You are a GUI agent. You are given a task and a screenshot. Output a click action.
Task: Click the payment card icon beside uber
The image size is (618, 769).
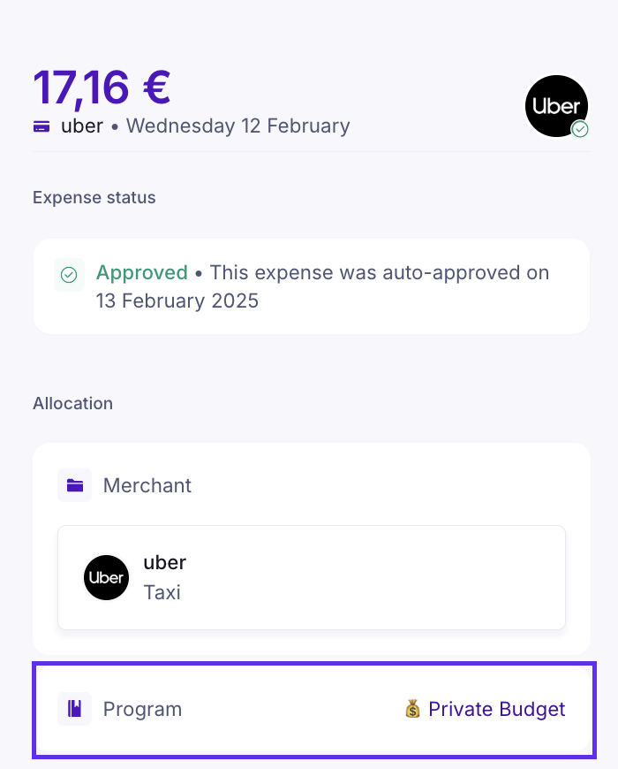[41, 126]
